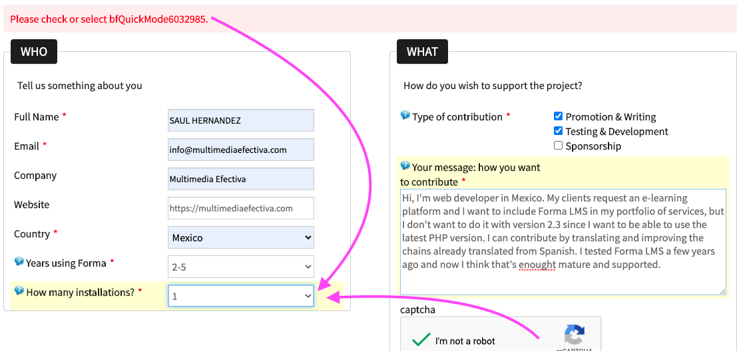Click into the Full Name field
This screenshot has height=351, width=737.
click(x=240, y=120)
